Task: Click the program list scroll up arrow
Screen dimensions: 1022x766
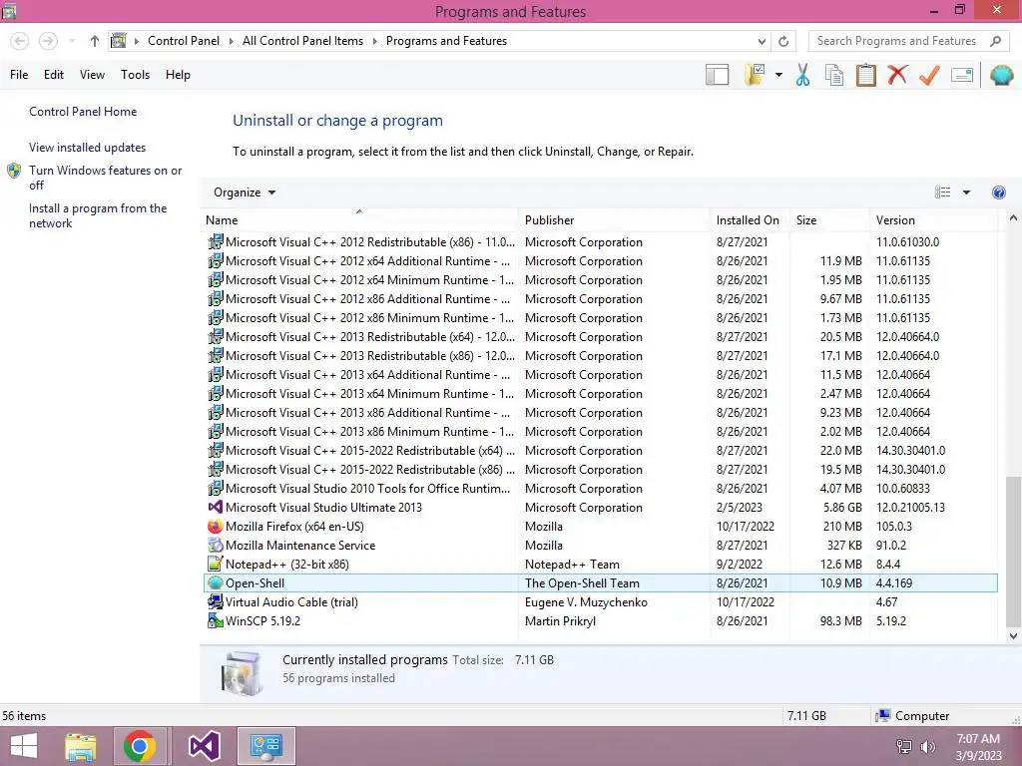Action: point(1013,218)
